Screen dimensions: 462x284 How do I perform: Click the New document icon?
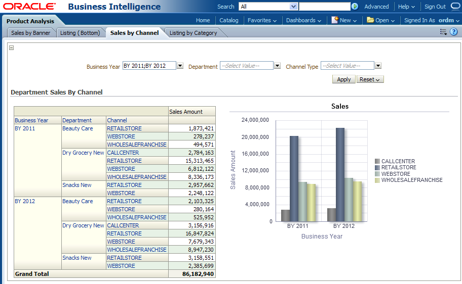coord(335,20)
